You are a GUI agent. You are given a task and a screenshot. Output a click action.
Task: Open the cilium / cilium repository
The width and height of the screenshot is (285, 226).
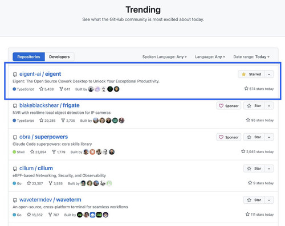[x=36, y=169]
